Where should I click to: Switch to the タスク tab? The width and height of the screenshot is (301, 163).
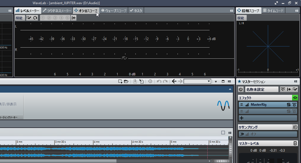(136, 11)
